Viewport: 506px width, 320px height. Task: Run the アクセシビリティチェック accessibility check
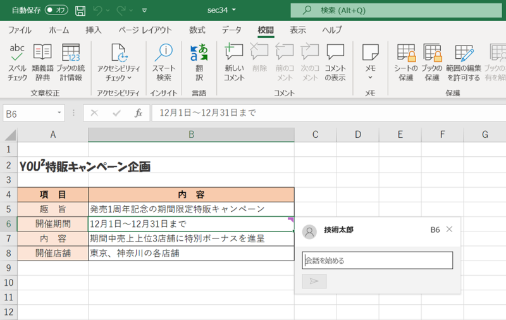click(x=118, y=63)
